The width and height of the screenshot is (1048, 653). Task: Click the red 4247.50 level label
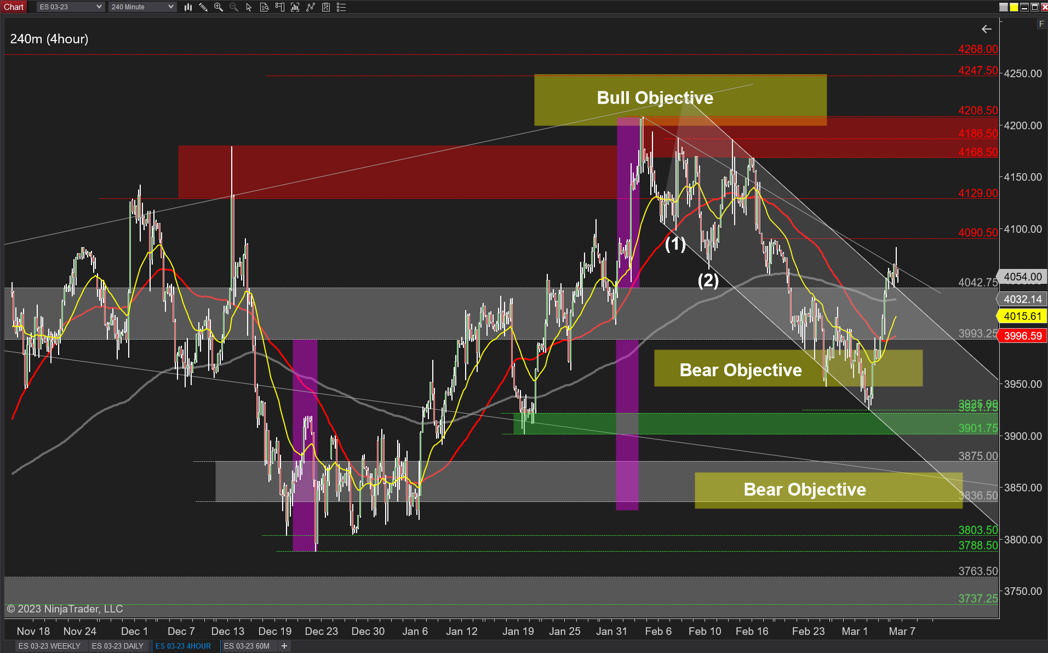[x=978, y=70]
